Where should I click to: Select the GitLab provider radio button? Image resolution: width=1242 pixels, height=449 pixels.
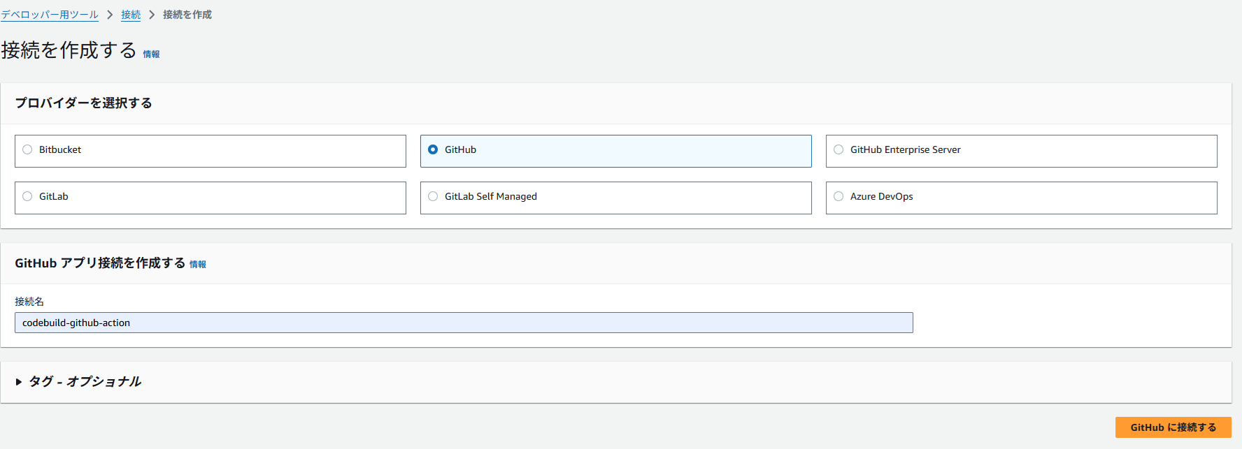(27, 196)
